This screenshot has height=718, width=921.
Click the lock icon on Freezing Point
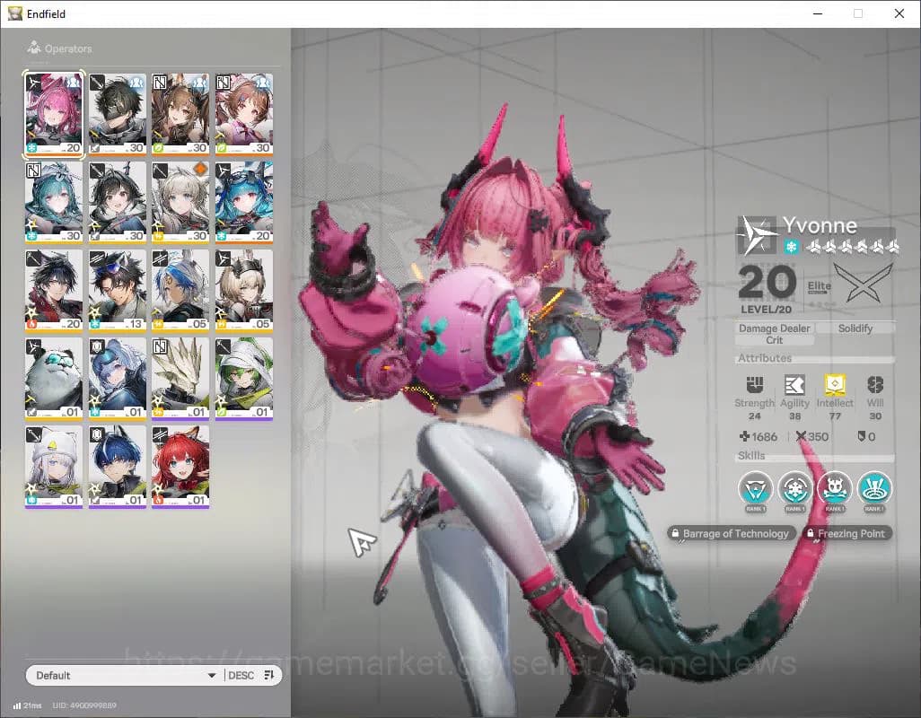(x=811, y=534)
